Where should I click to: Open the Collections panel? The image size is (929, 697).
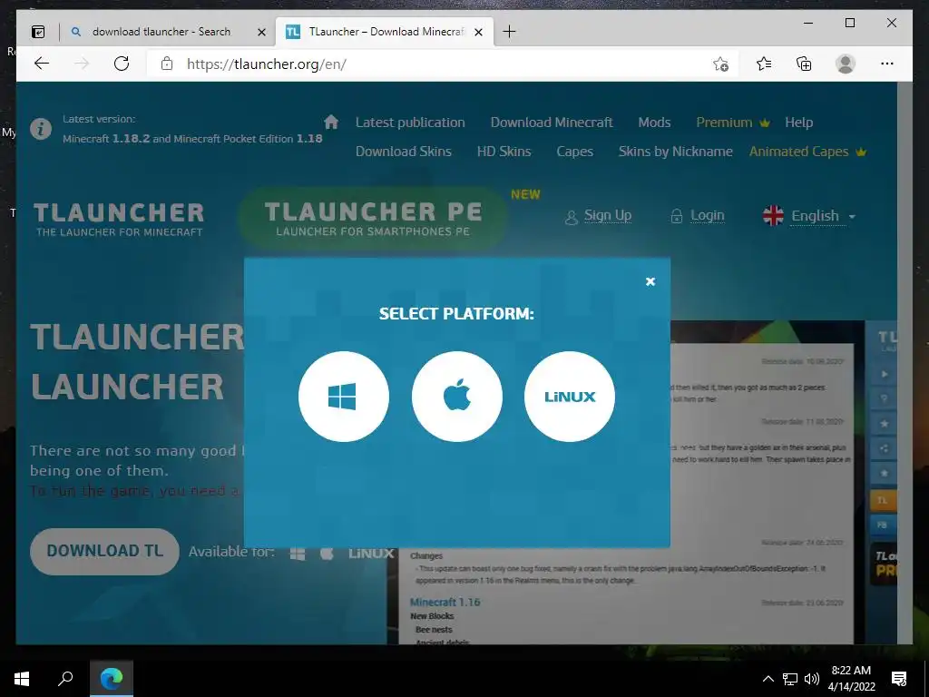point(804,64)
